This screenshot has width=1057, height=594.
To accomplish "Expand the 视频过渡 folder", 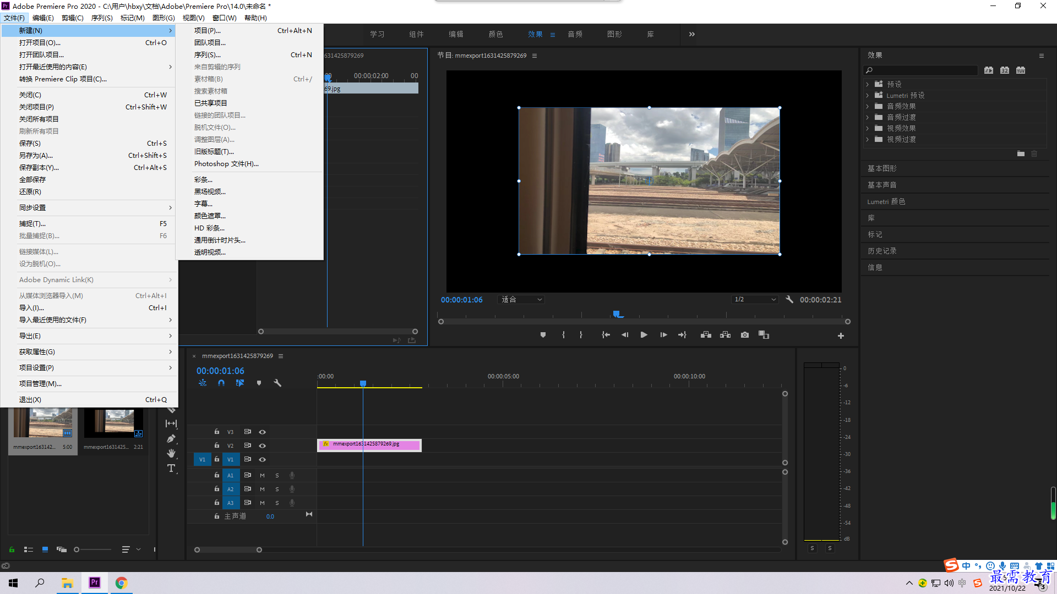I will coord(867,139).
